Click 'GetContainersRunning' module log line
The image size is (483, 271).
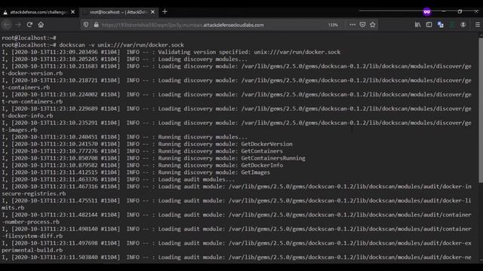153,158
